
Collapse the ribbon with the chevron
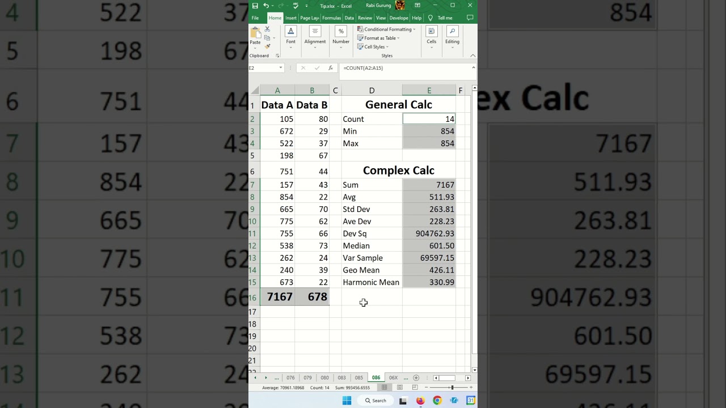click(473, 56)
